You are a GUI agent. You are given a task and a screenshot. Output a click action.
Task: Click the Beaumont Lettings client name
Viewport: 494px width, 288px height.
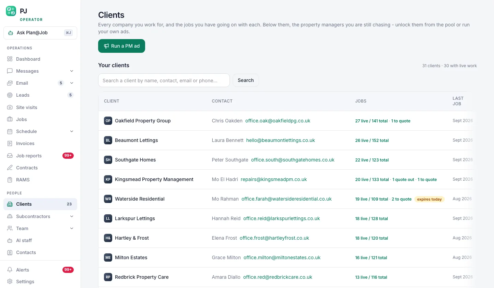coord(137,140)
